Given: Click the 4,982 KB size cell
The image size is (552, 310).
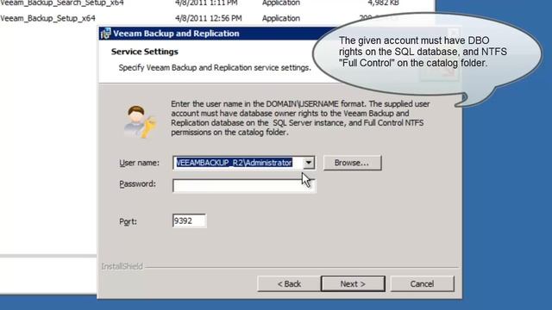Looking at the screenshot, I should pyautogui.click(x=383, y=3).
